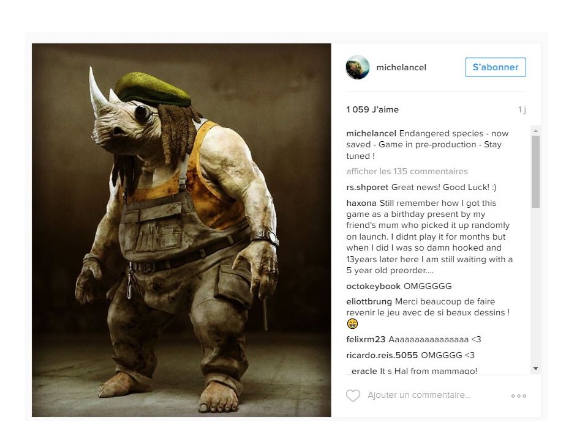577x448 pixels.
Task: Open the three-dot more options menu
Action: [518, 396]
